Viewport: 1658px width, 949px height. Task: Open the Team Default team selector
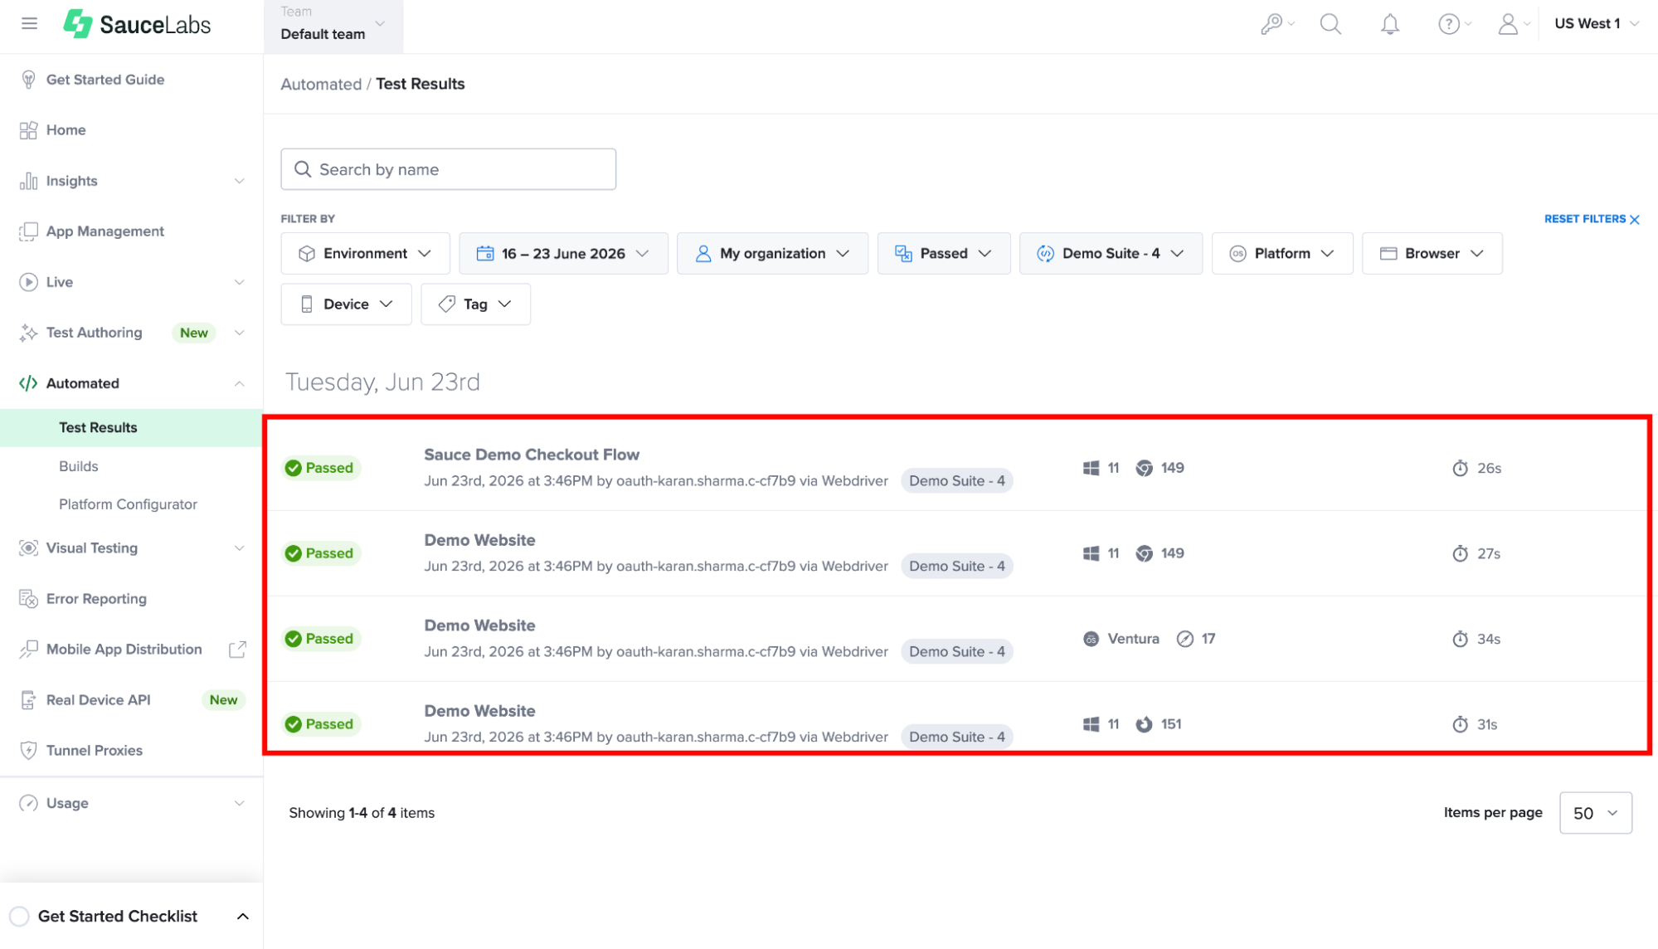333,25
